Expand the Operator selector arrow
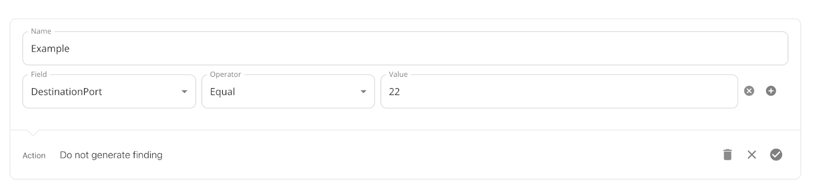 (363, 92)
